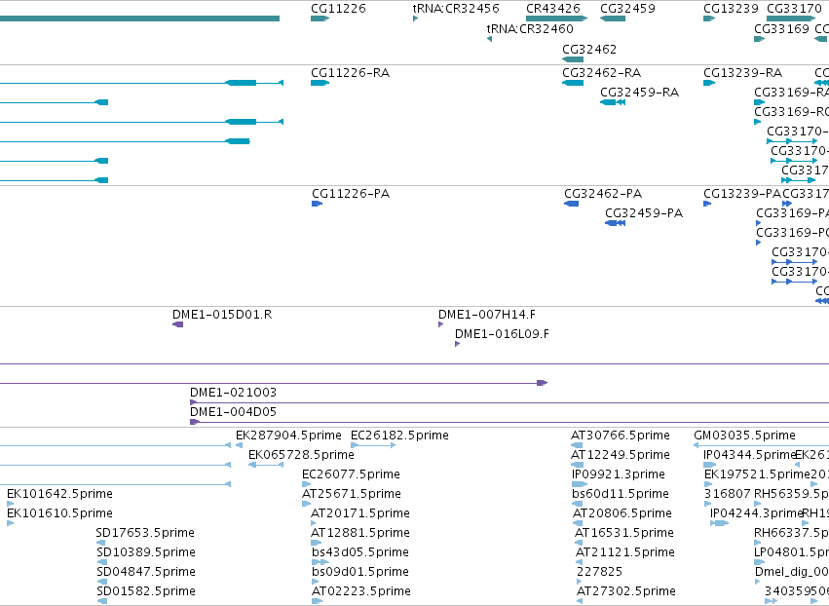The height and width of the screenshot is (606, 829).
Task: Click EST AT16531.5prime label
Action: 624,533
